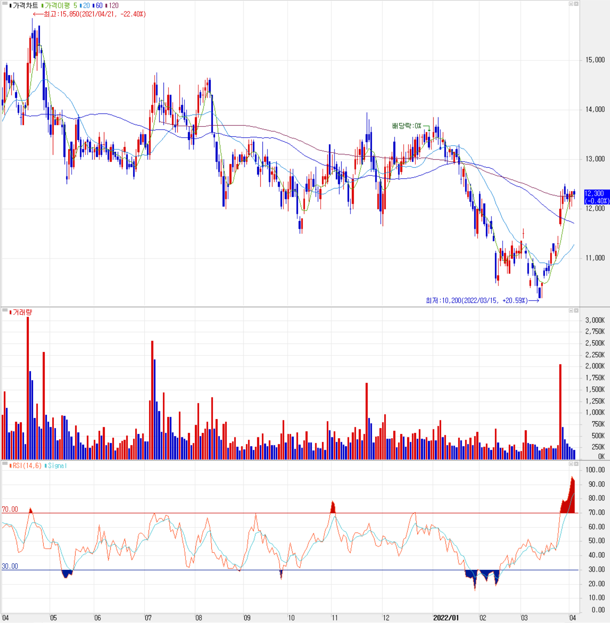Select the 60-day moving average legend
610x623 pixels.
(99, 6)
